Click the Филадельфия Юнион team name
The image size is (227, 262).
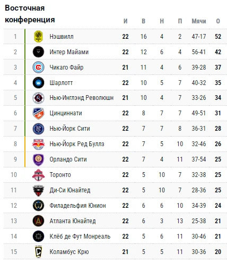coord(77,206)
